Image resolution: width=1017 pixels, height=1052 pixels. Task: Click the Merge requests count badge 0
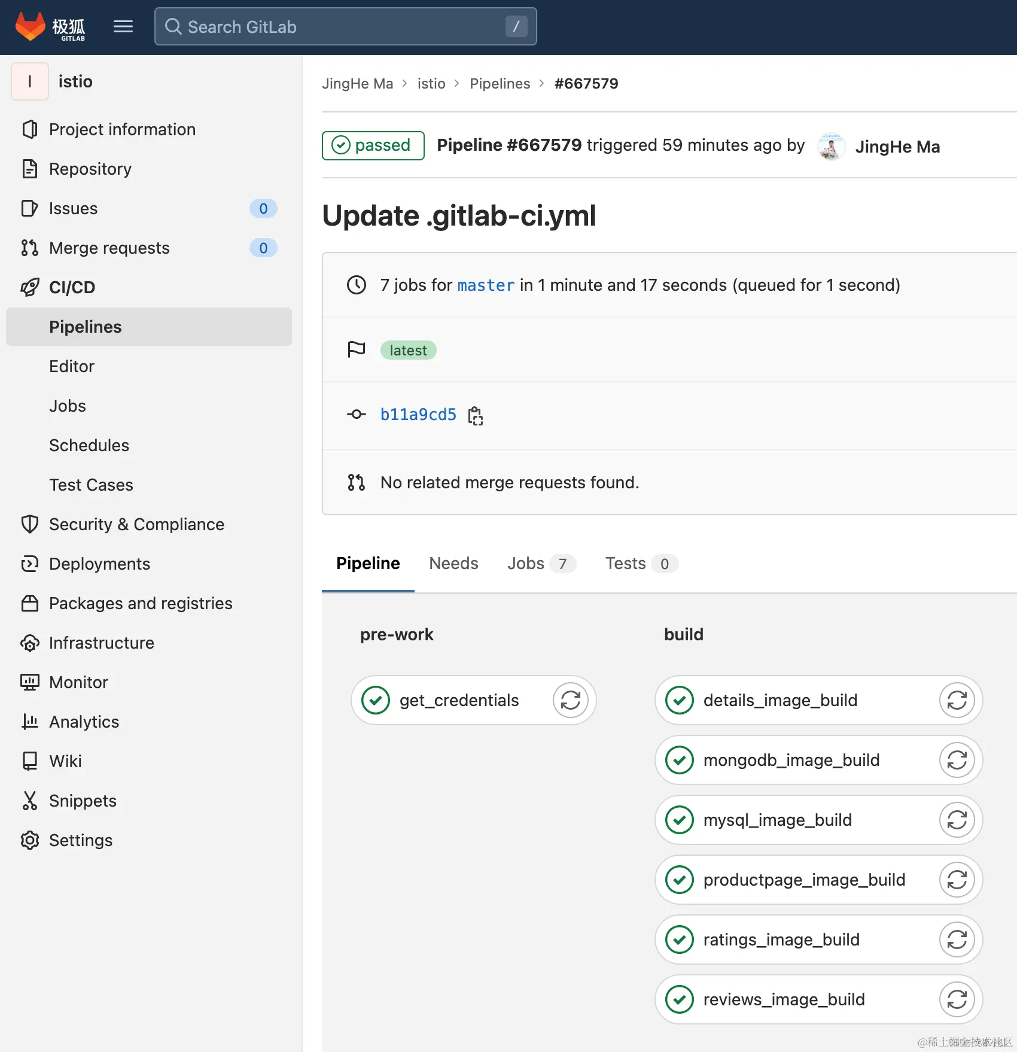263,248
